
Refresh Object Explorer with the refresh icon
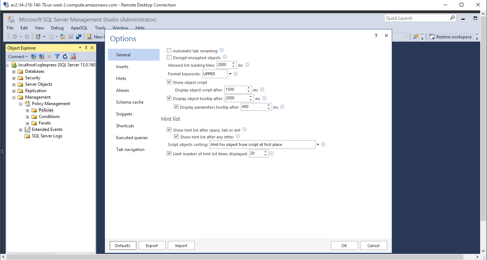65,56
